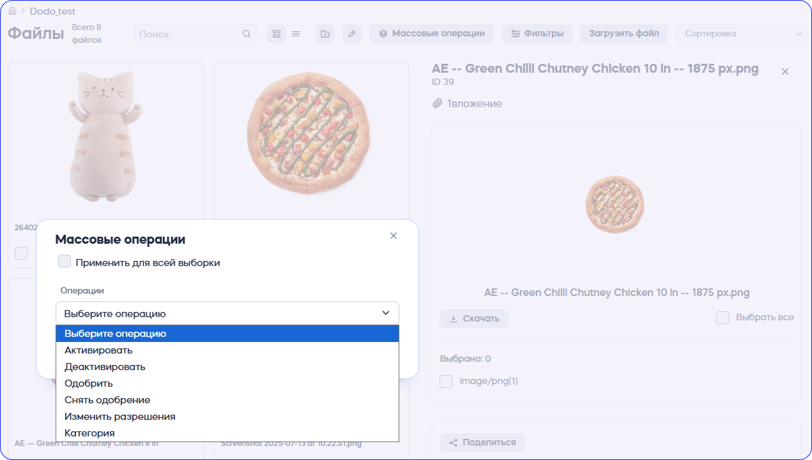Image resolution: width=812 pixels, height=460 pixels.
Task: Click the create folder icon
Action: [x=325, y=34]
